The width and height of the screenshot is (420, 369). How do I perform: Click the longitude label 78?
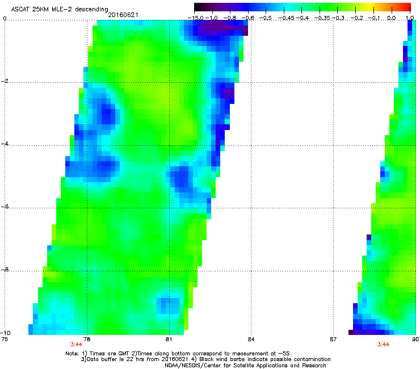[87, 339]
